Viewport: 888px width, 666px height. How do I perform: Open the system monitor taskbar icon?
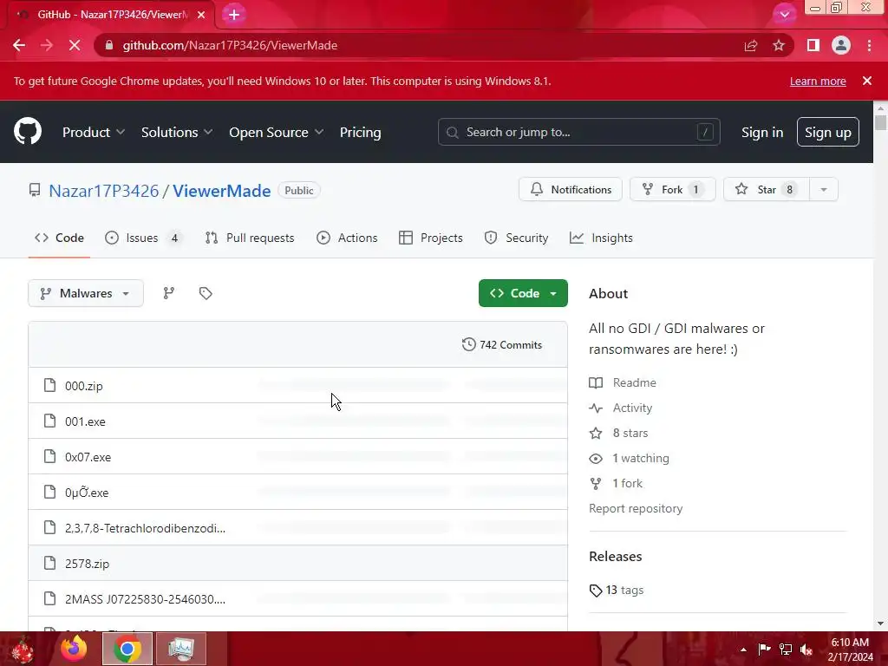click(x=181, y=649)
